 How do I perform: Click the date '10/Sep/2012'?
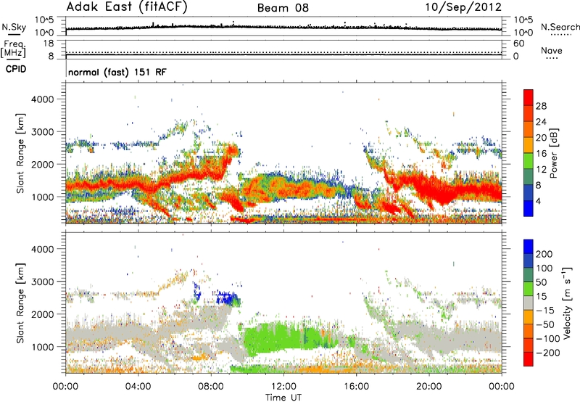coord(463,7)
